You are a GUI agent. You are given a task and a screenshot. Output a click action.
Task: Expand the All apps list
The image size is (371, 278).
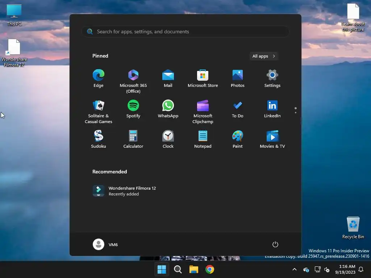tap(264, 56)
